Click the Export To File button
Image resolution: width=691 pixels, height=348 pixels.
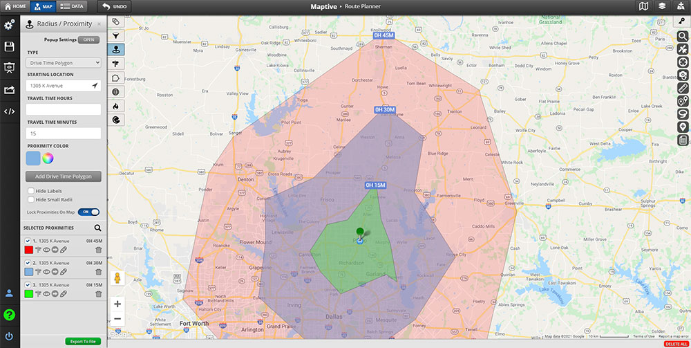coord(83,341)
